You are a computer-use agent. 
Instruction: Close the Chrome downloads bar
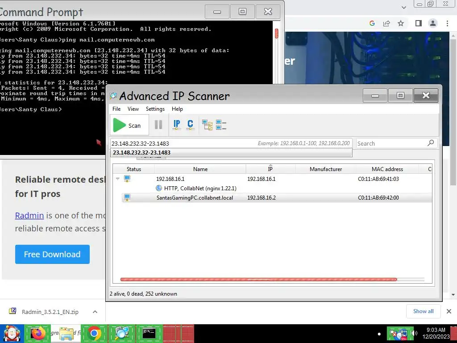point(449,311)
